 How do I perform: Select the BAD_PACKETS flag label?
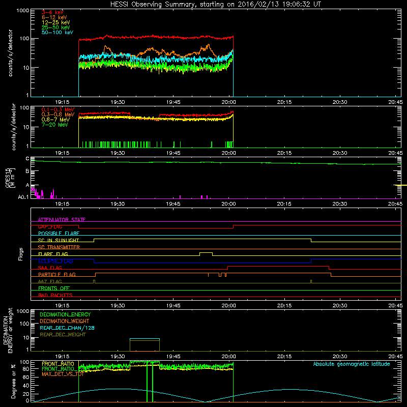(x=55, y=295)
